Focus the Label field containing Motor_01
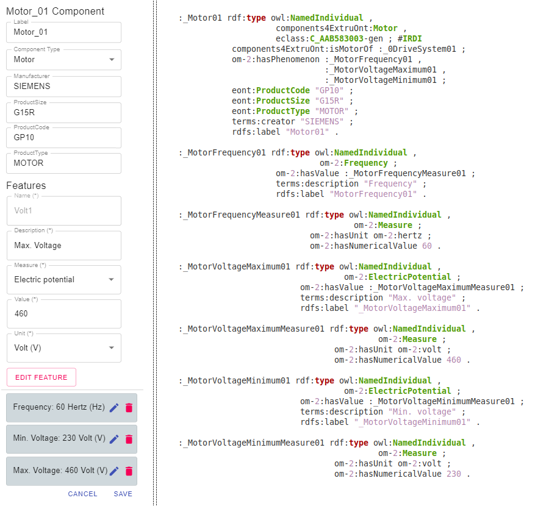Image resolution: width=549 pixels, height=506 pixels. [x=63, y=32]
